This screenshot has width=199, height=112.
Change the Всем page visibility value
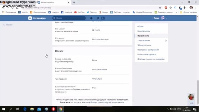pyautogui.click(x=95, y=60)
